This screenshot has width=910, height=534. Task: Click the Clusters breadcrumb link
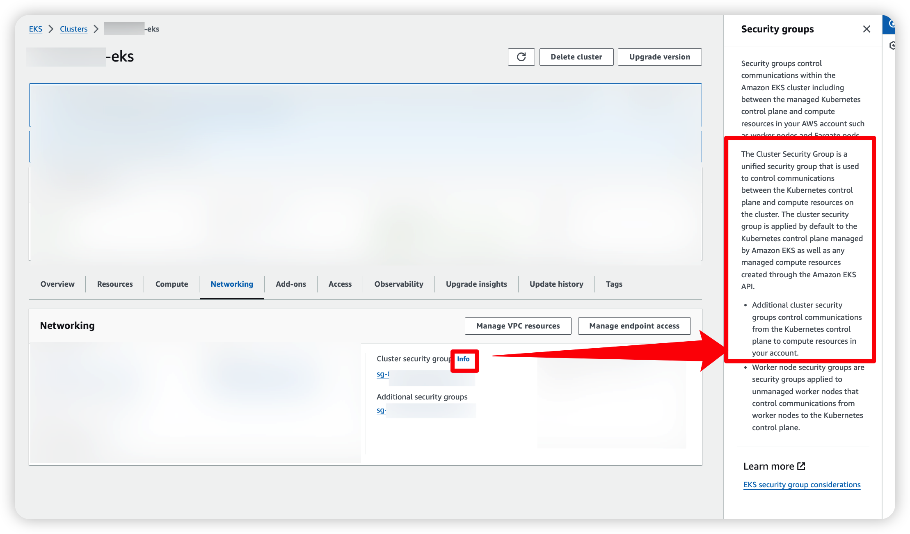click(73, 29)
